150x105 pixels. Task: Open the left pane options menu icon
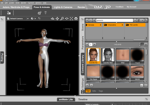tap(2, 19)
